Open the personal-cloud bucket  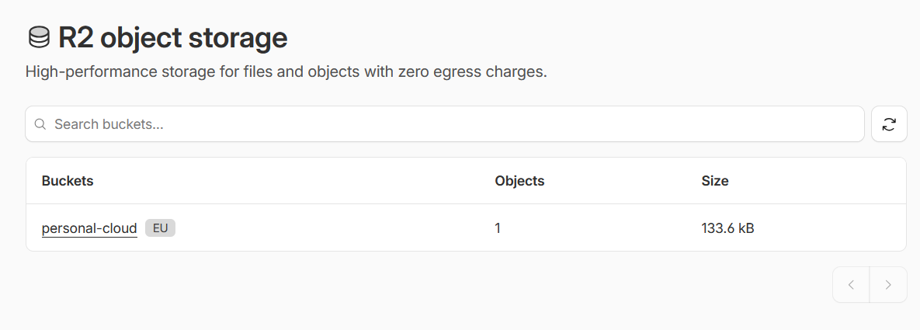pyautogui.click(x=89, y=228)
